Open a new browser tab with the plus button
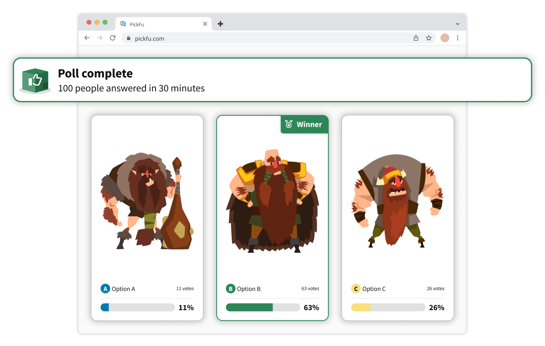Image resolution: width=545 pixels, height=346 pixels. (221, 23)
